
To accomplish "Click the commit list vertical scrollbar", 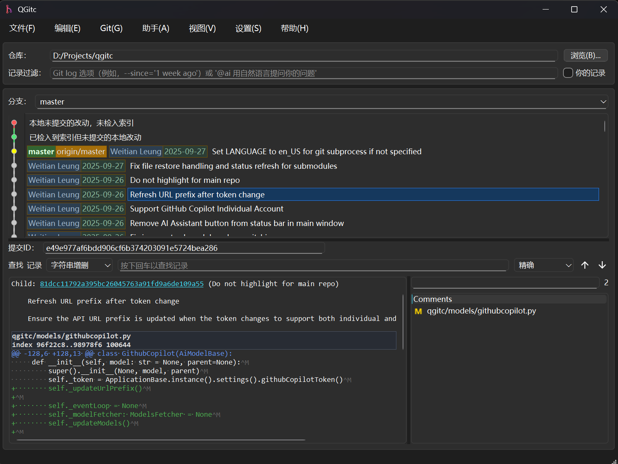I will 604,126.
